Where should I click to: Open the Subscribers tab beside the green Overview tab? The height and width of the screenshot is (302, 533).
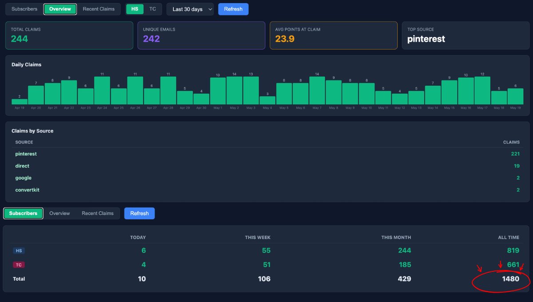click(24, 9)
